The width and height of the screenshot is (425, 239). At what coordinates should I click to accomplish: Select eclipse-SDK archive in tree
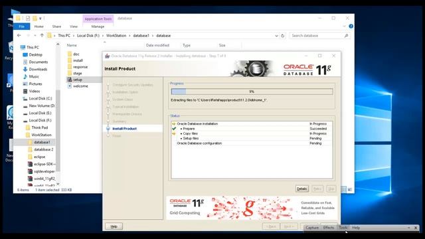coord(44,164)
